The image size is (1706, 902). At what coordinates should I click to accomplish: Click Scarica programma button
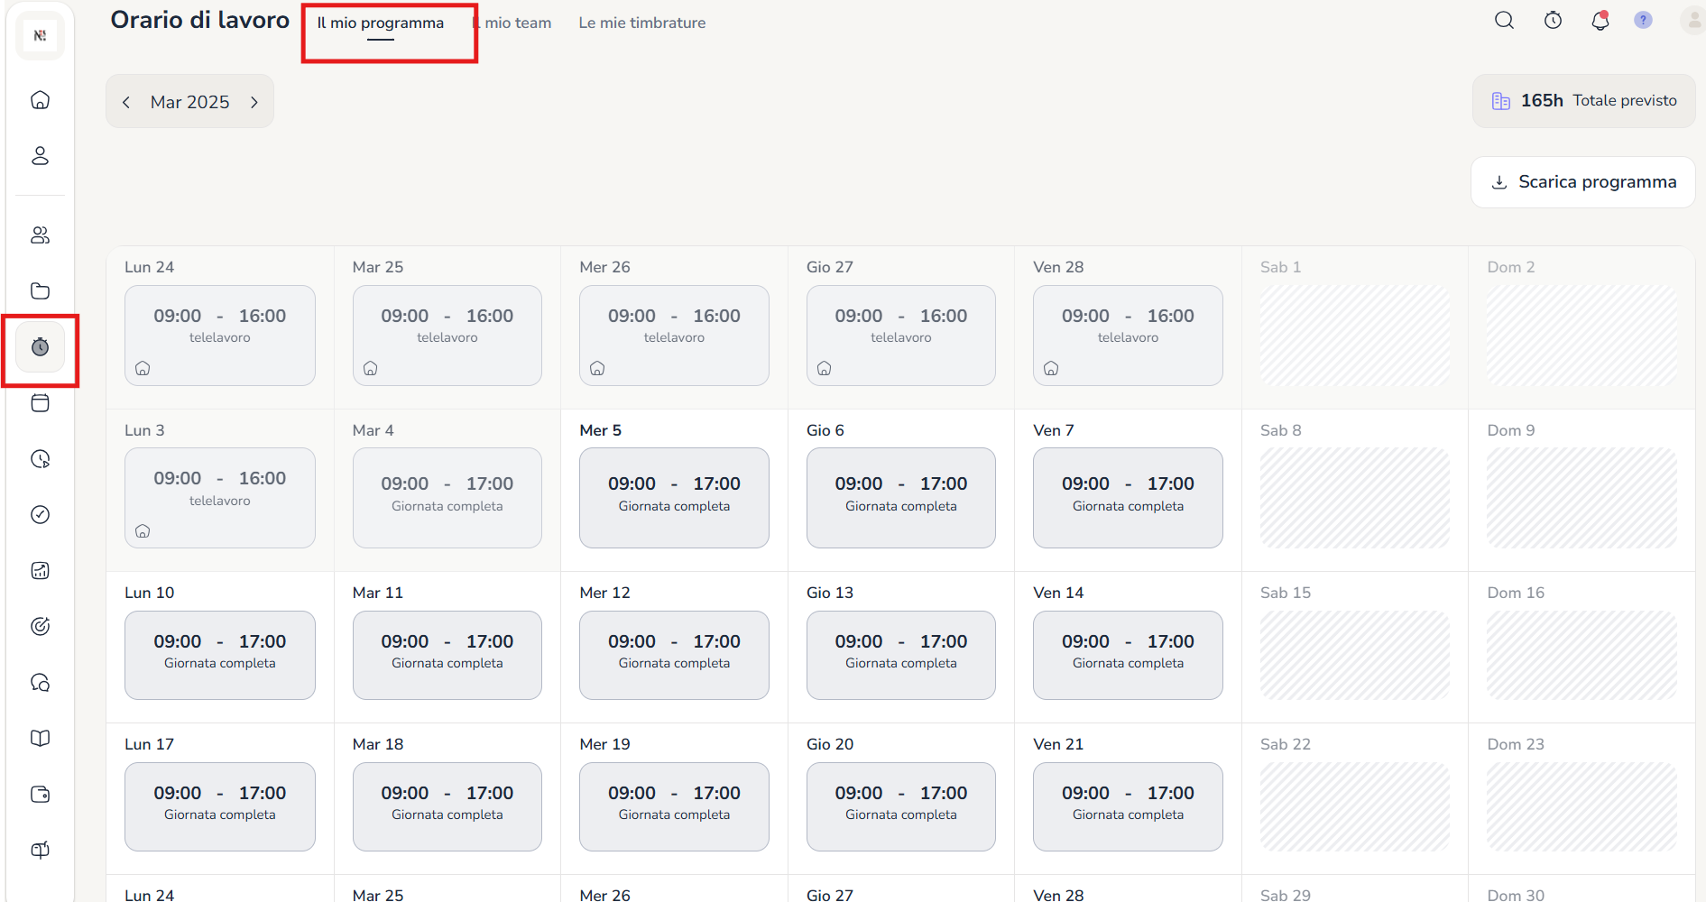1583,182
